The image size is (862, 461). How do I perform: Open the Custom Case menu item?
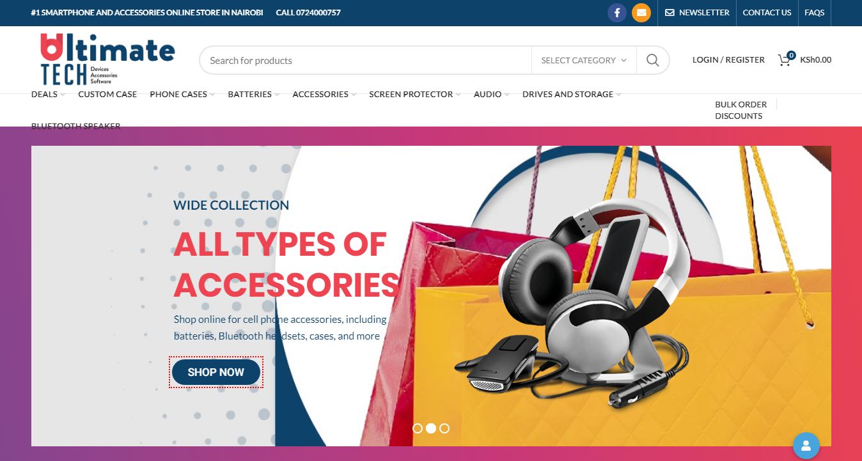point(107,94)
